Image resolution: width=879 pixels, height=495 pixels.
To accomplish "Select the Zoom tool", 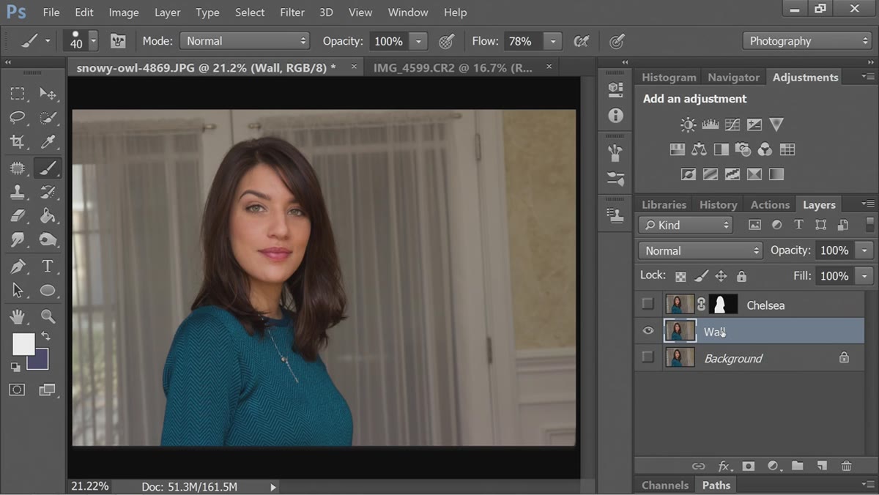I will 48,316.
